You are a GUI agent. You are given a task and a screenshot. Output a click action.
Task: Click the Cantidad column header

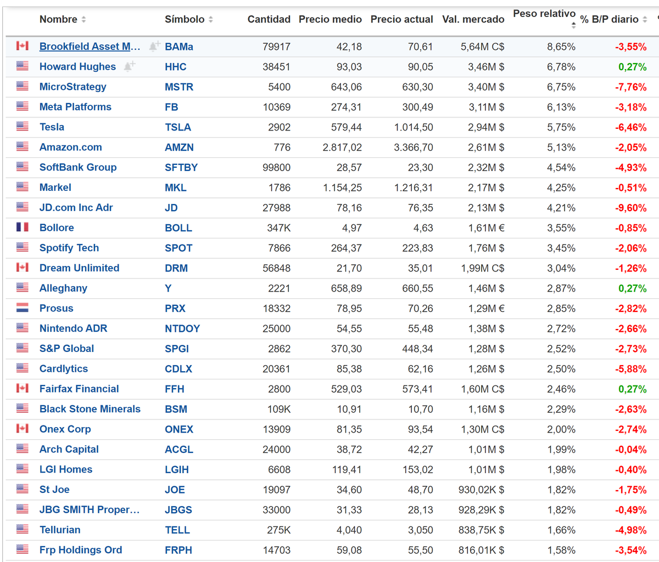point(269,19)
